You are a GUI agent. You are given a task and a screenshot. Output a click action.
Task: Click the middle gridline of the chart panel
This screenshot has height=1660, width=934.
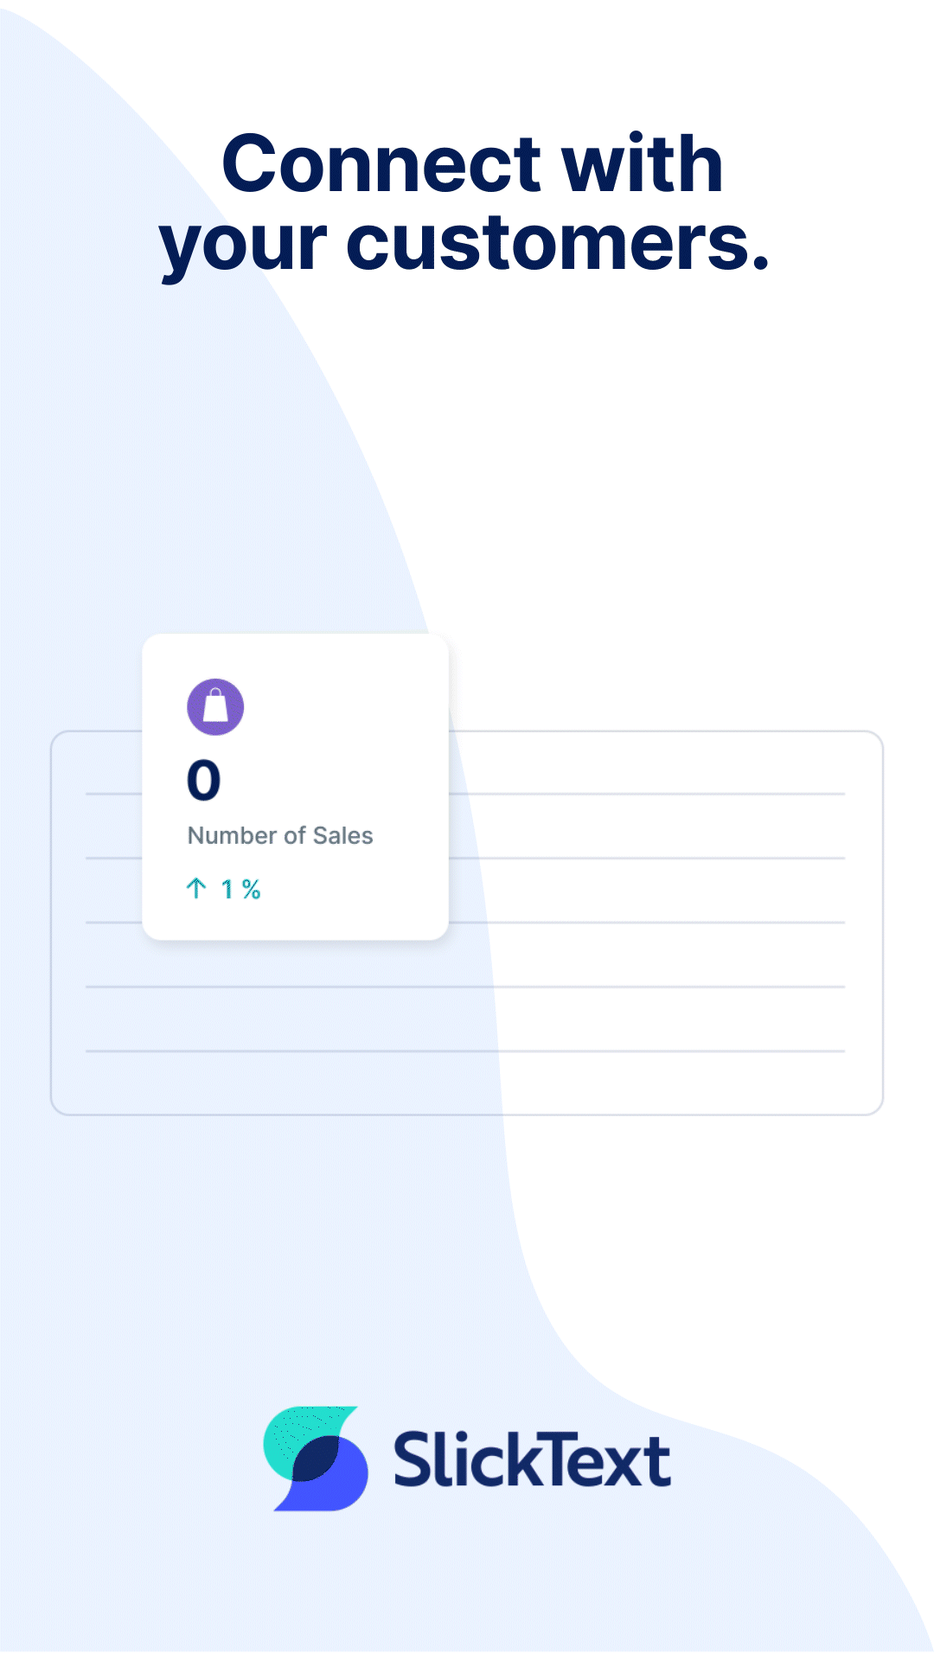point(647,923)
